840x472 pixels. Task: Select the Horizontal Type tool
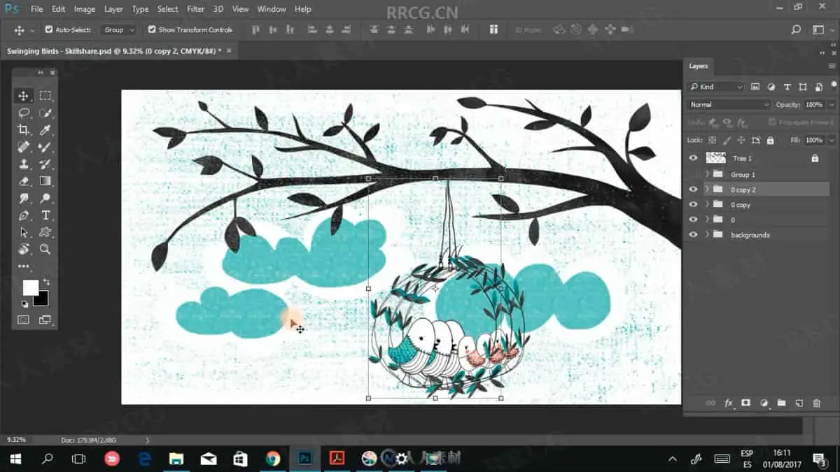45,215
